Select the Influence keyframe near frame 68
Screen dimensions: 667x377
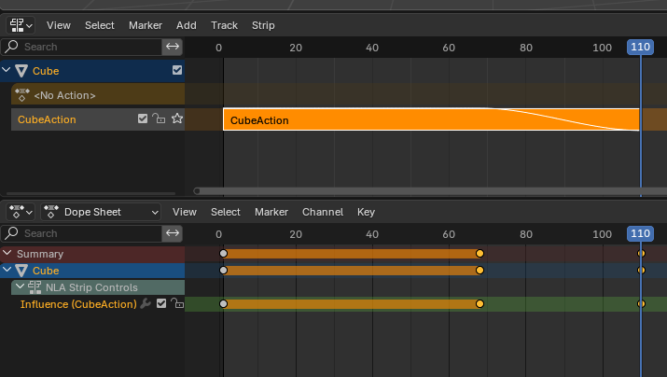pos(479,304)
